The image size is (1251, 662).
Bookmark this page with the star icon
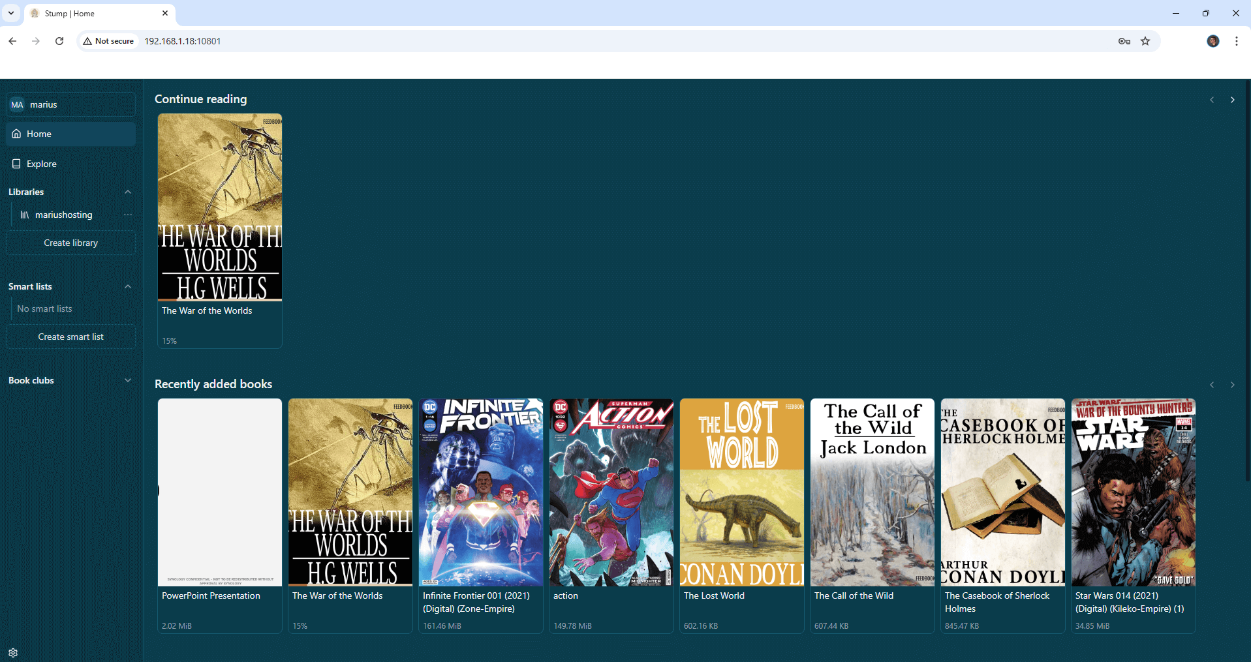point(1145,41)
